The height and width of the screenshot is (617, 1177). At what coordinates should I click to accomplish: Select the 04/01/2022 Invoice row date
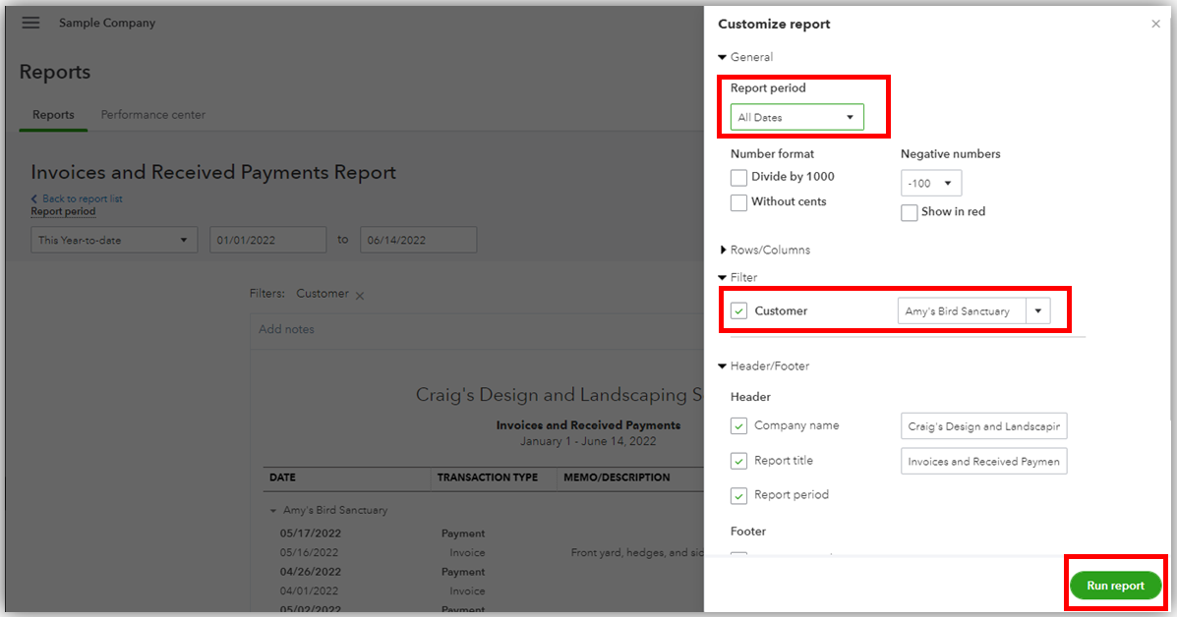[x=309, y=591]
